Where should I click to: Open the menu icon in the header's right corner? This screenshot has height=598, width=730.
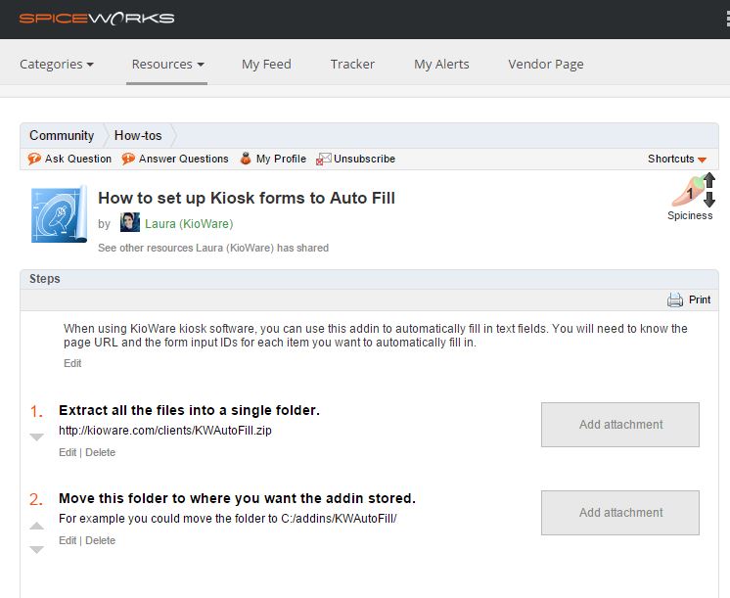coord(727,20)
